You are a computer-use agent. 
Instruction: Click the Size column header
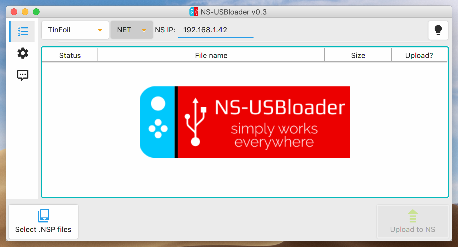358,55
